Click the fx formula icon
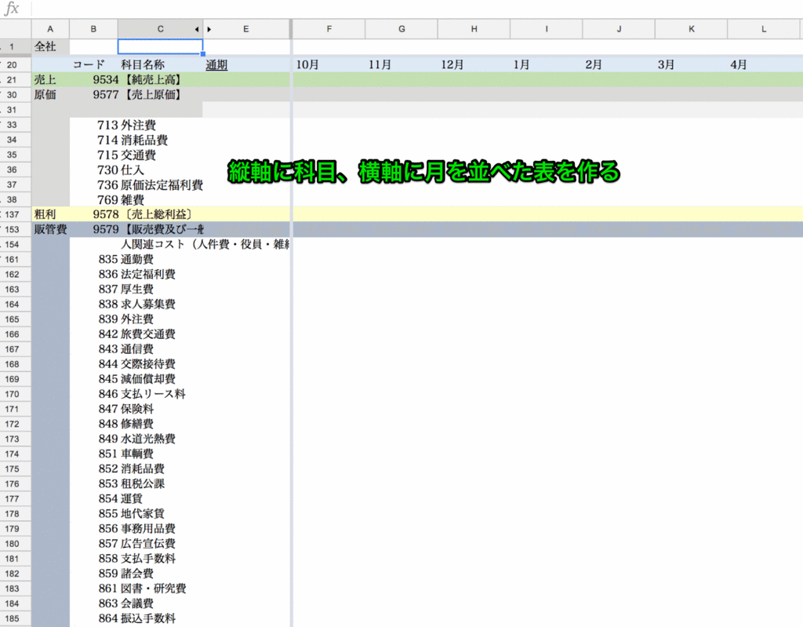 coord(13,9)
